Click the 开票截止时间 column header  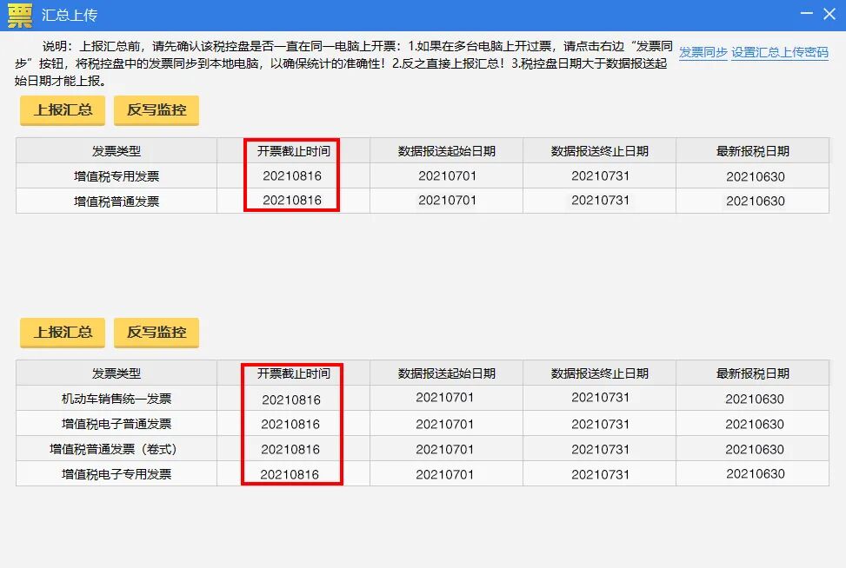pyautogui.click(x=292, y=150)
